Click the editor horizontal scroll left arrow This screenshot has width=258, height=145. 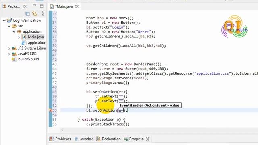point(62,130)
